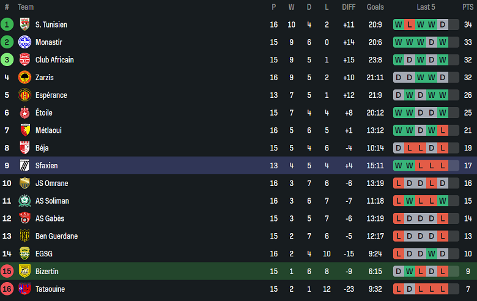Open the JS Omrane team link

pos(52,183)
